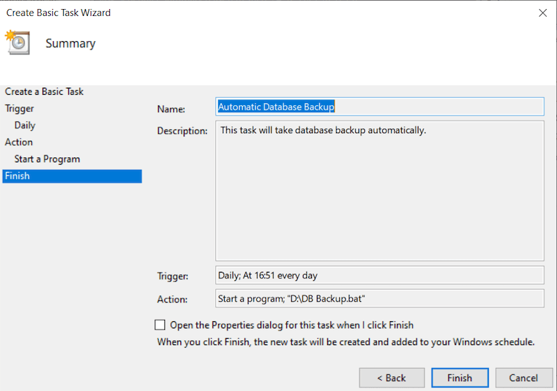Jump to the Start a Program step
Viewport: 557px width, 391px height.
47,159
